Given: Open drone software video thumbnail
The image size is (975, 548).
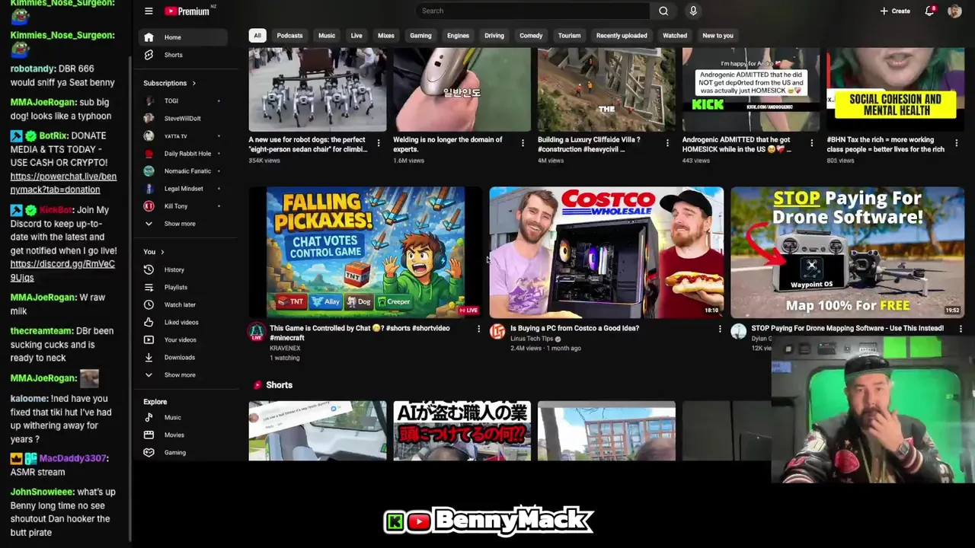Looking at the screenshot, I should coord(847,252).
